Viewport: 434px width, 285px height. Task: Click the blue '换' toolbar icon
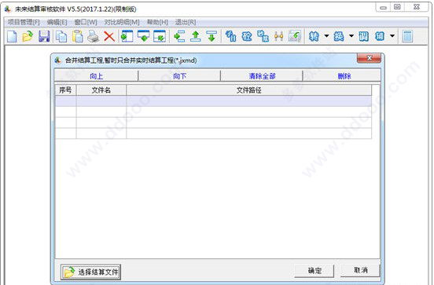coord(339,36)
